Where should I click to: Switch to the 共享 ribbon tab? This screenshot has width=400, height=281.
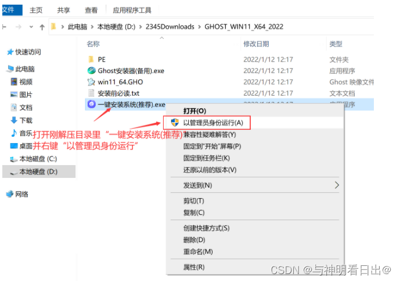pos(63,10)
